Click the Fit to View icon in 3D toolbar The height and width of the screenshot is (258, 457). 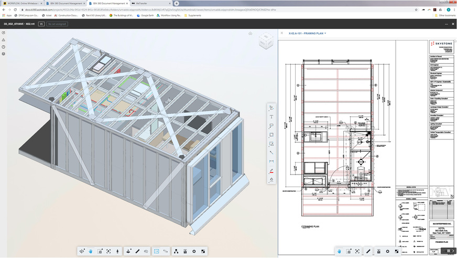[x=108, y=252]
